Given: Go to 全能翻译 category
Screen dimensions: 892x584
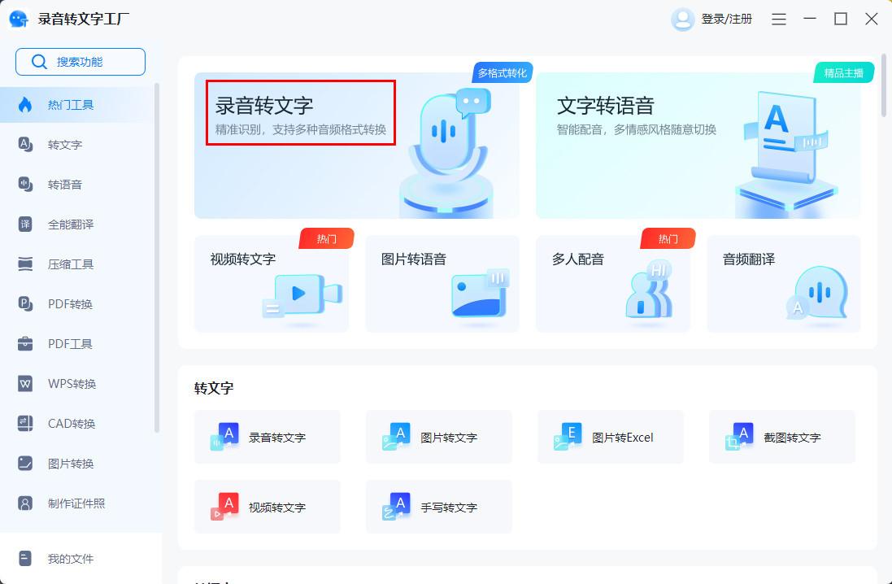Looking at the screenshot, I should click(77, 224).
